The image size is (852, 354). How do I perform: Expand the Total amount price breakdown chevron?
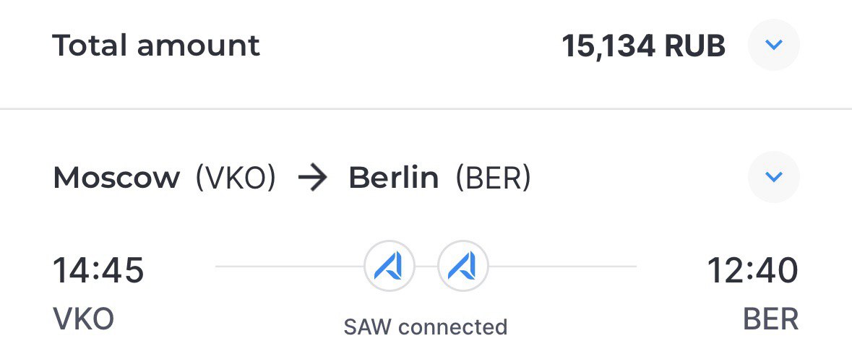click(x=773, y=45)
